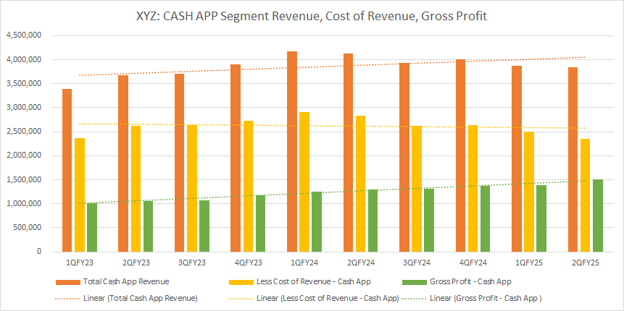Click the yellow cost bar for 4QFY24
624x311 pixels.
pos(473,188)
